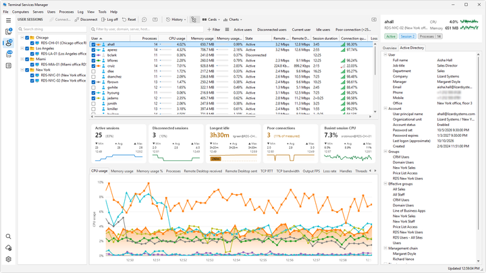Open the search tool in sidebar
Screen dimensions: 486x273
click(x=8, y=237)
